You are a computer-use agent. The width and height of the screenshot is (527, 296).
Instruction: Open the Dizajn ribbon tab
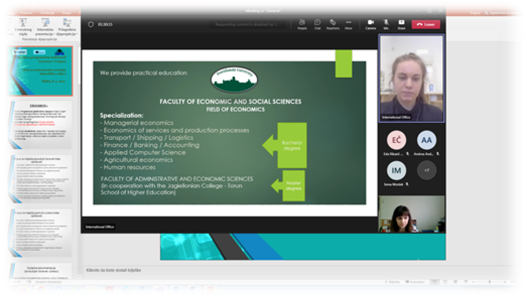point(67,13)
